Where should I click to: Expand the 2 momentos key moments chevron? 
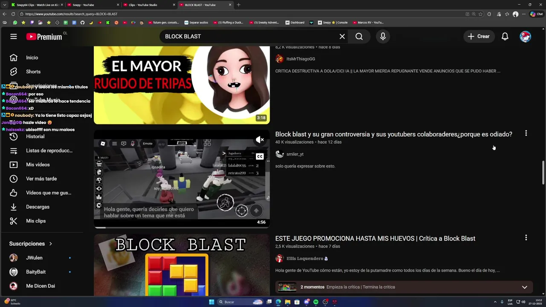525,287
